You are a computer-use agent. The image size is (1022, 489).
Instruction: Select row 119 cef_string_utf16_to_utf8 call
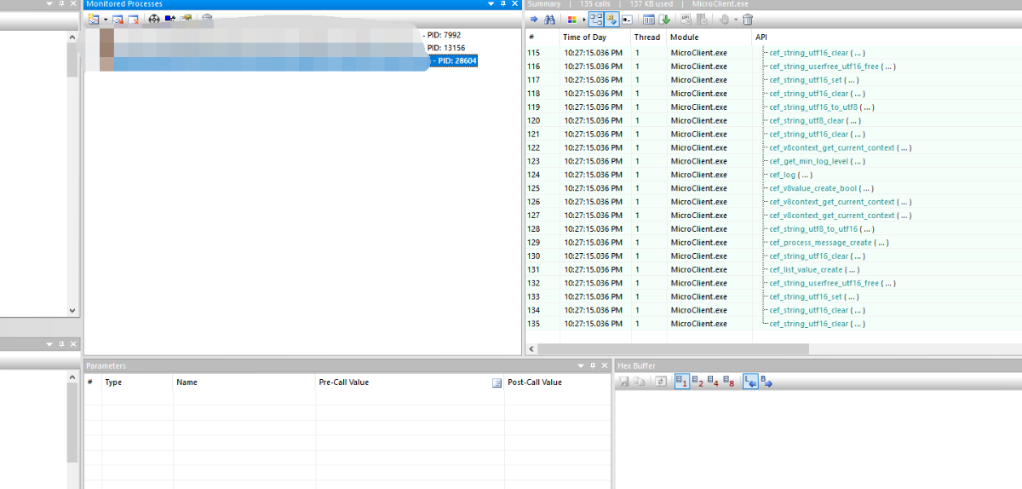pos(773,107)
